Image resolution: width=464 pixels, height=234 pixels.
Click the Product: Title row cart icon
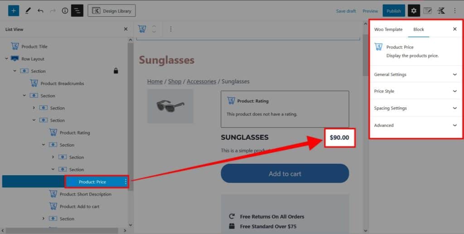point(15,46)
